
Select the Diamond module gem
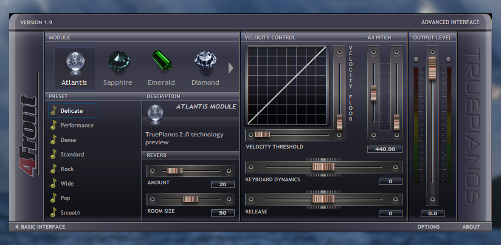tap(206, 61)
